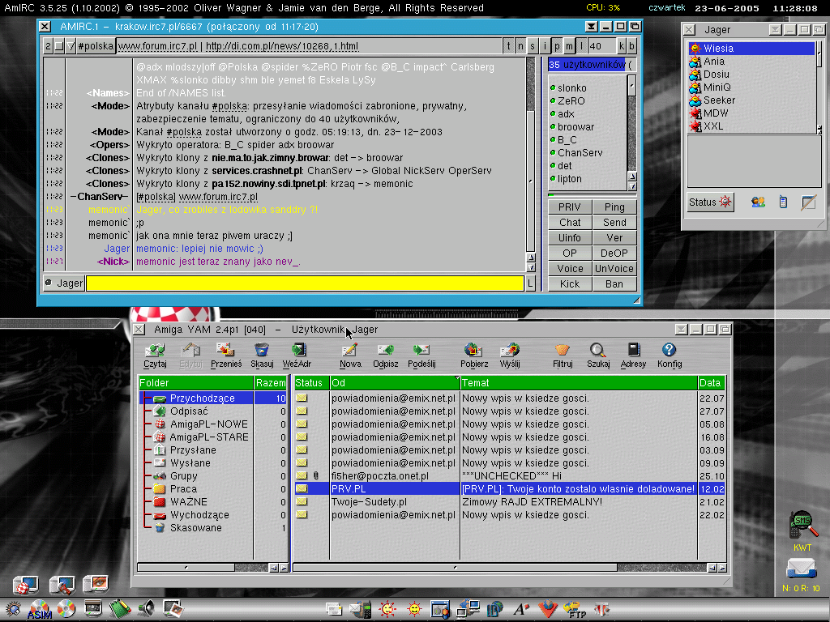Open Szukaj search magnifier icon
The image size is (830, 622).
click(598, 355)
